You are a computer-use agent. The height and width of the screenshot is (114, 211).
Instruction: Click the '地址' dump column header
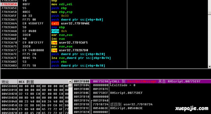[x=9, y=82]
